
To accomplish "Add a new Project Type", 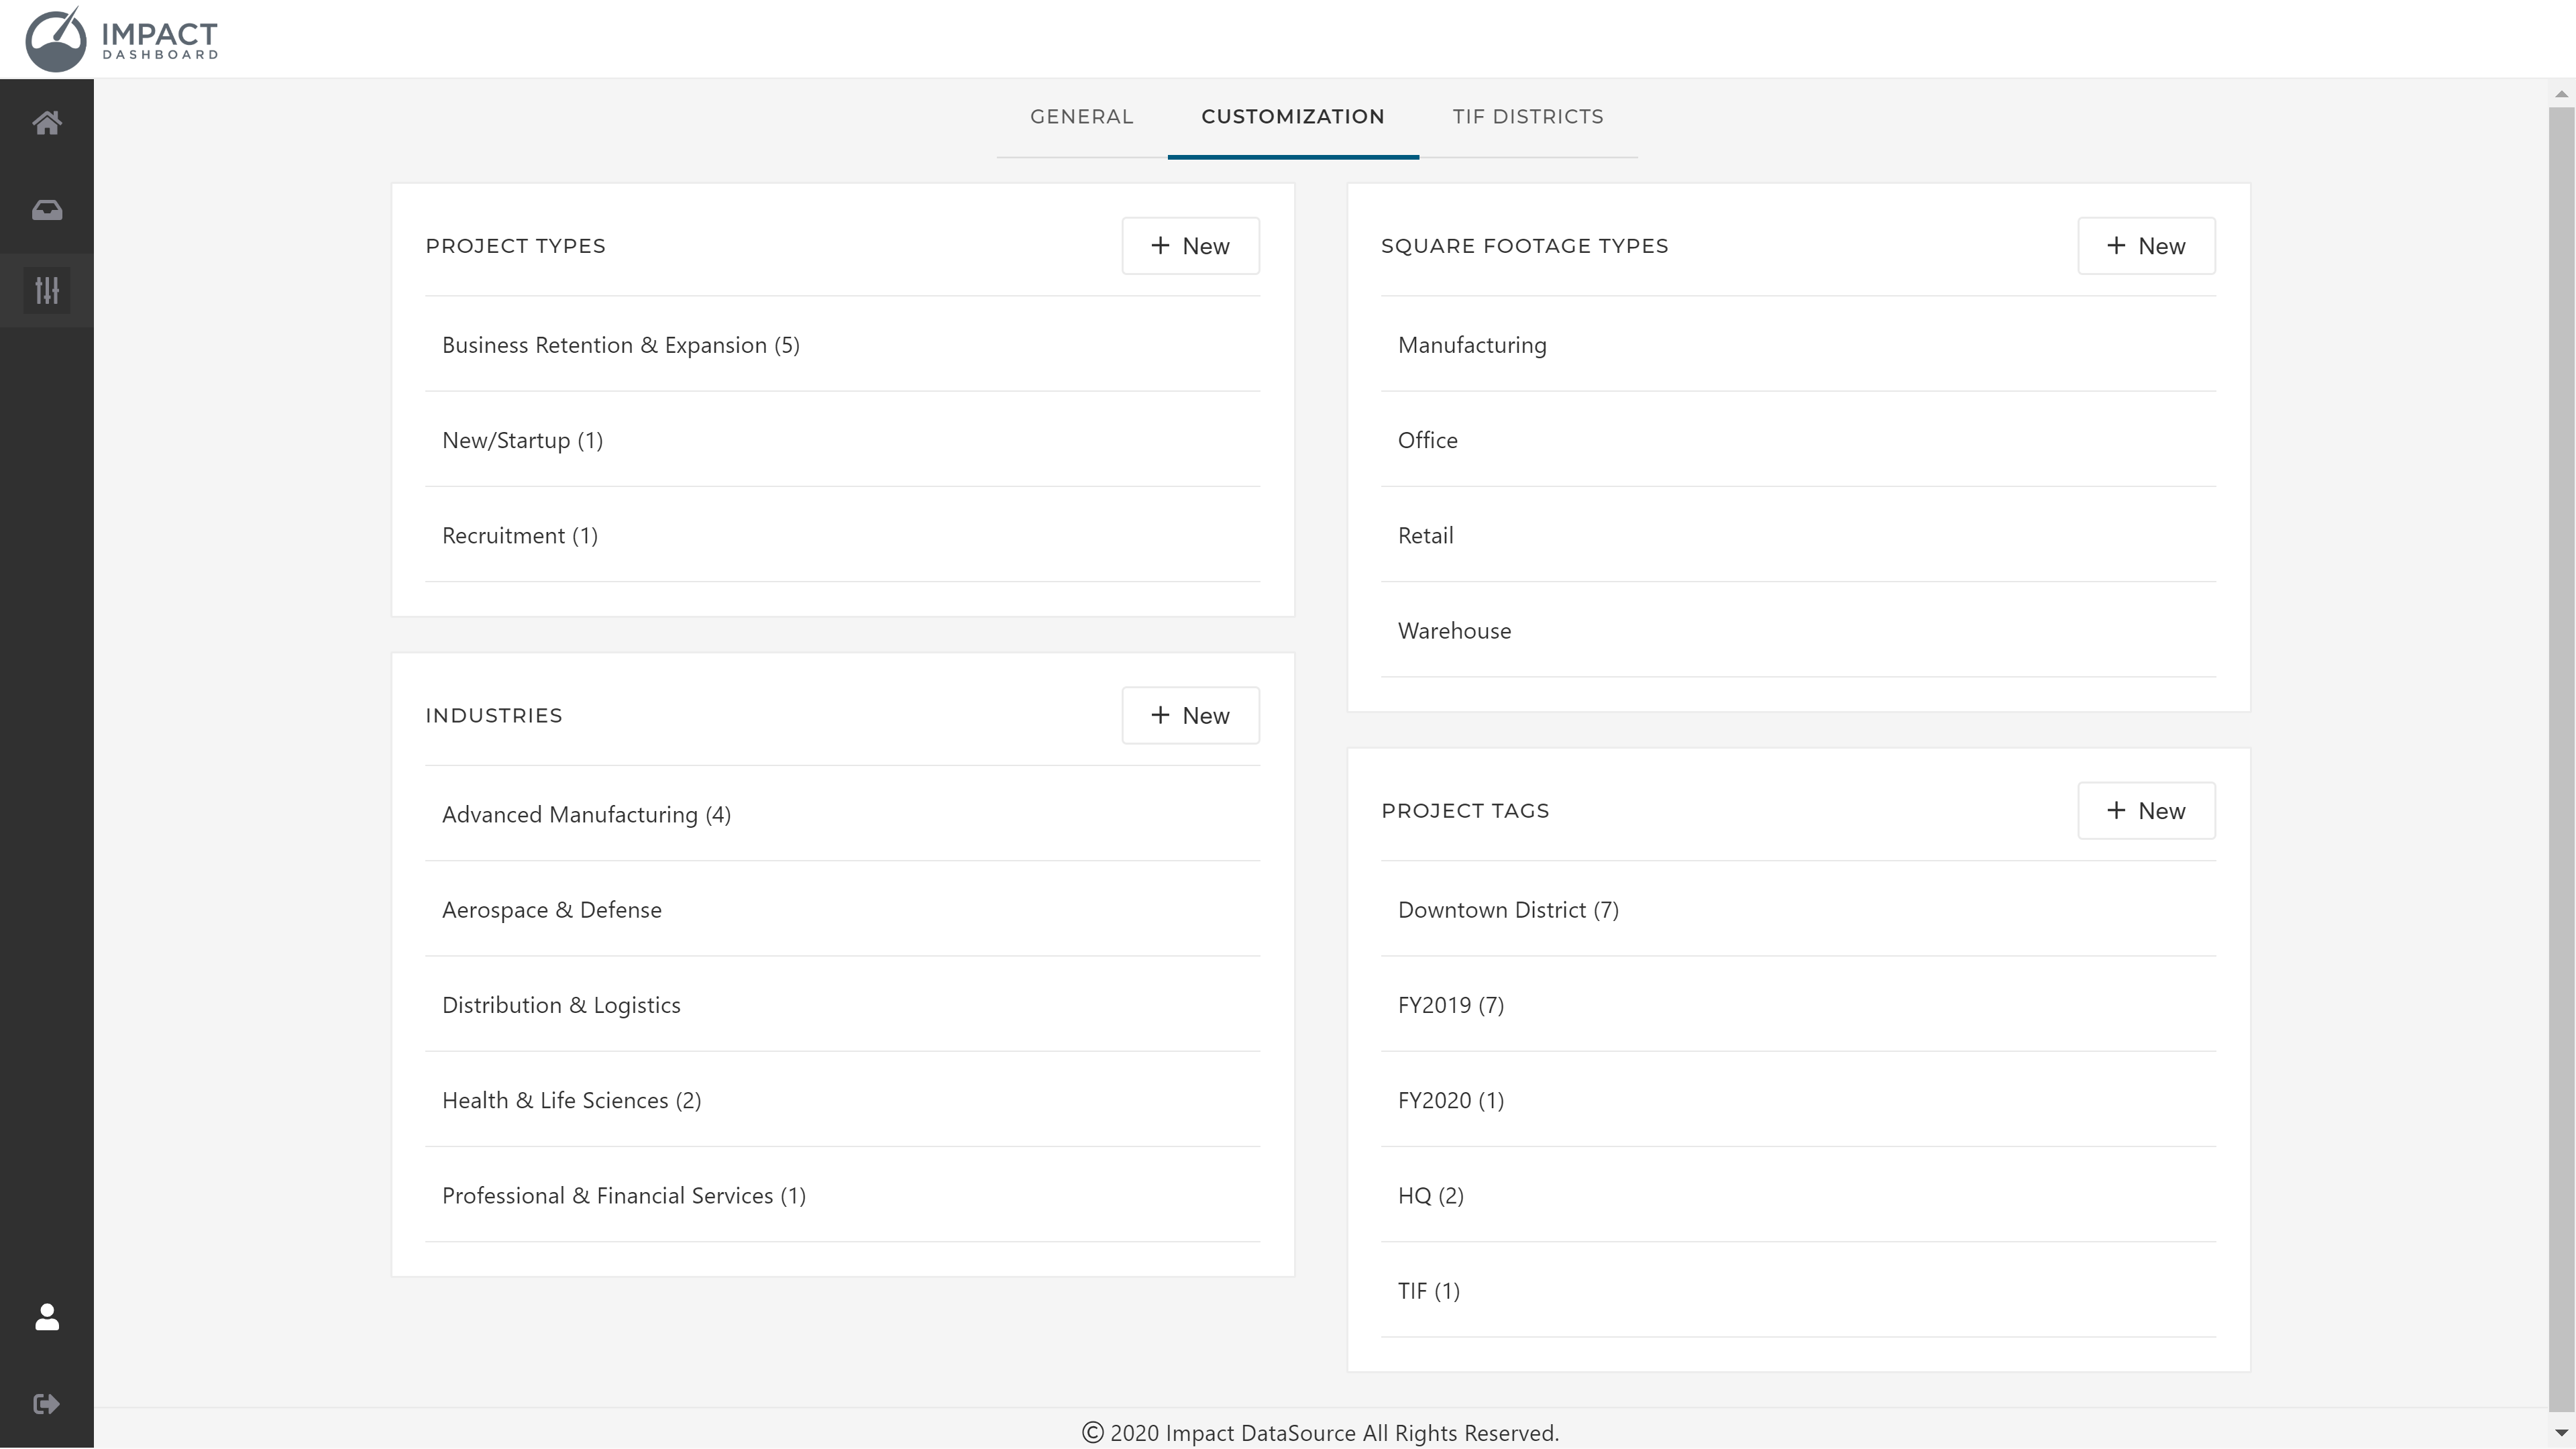I will click(x=1190, y=246).
